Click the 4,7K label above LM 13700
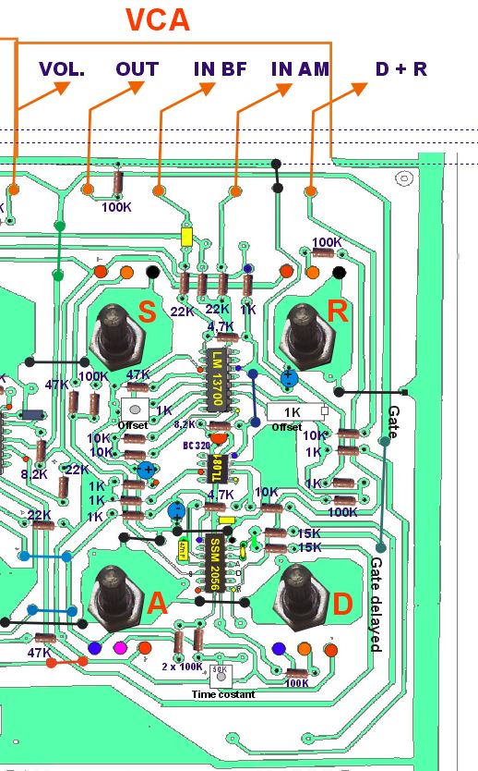 pos(221,326)
